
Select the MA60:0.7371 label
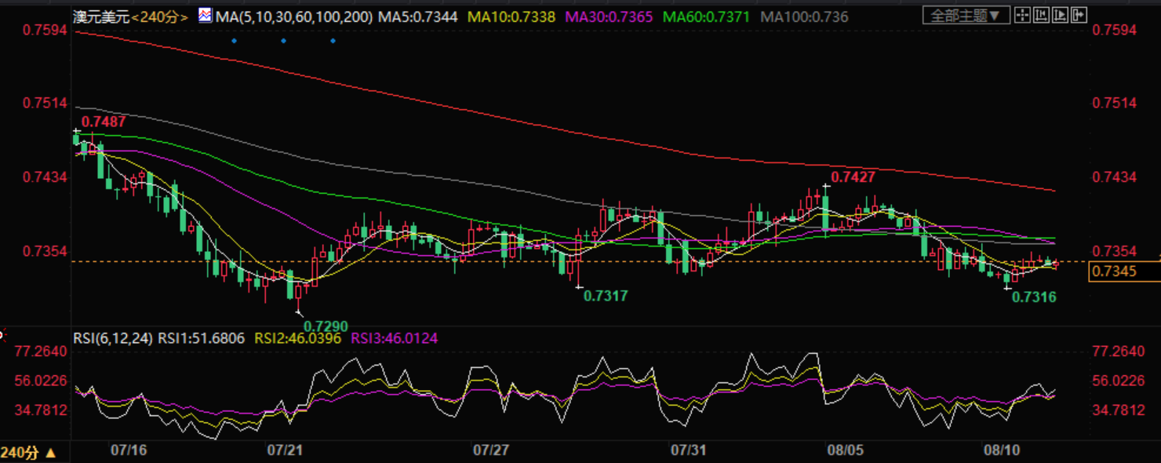point(706,16)
